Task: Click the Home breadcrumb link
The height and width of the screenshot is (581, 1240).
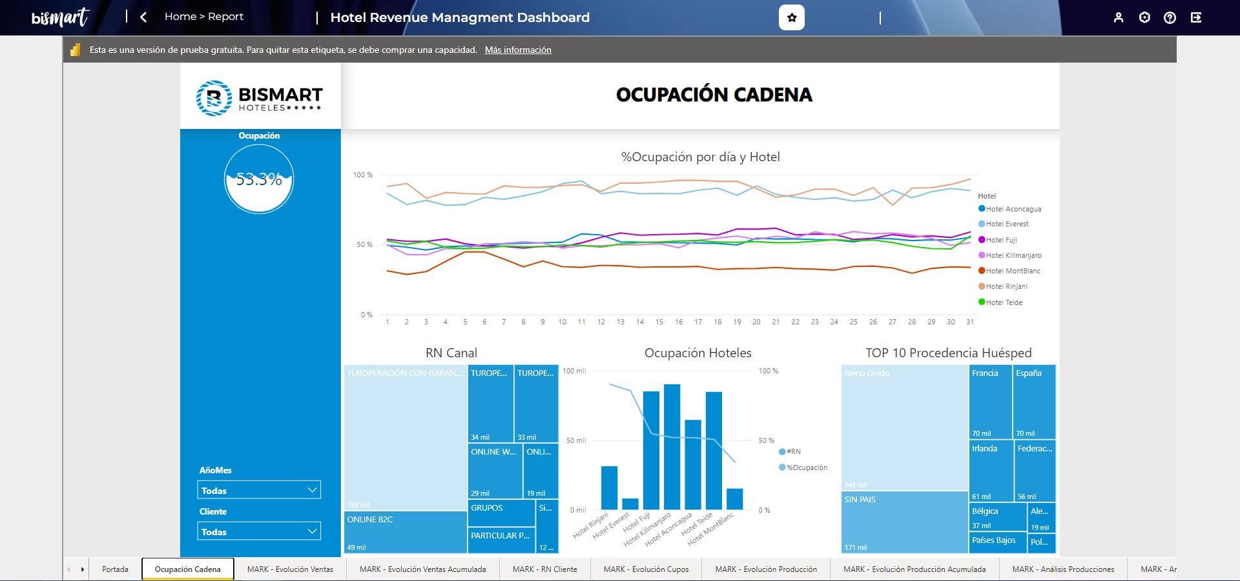Action: (180, 17)
